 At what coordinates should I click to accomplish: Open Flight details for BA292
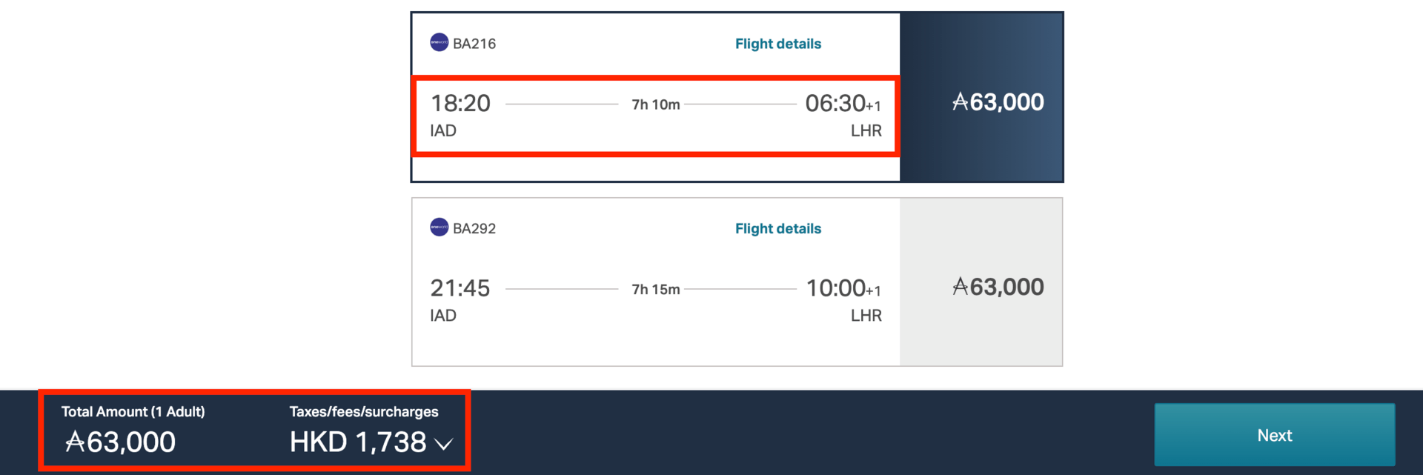(777, 227)
